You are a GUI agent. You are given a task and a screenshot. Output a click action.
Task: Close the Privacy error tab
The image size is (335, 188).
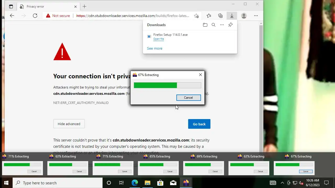[x=75, y=7]
